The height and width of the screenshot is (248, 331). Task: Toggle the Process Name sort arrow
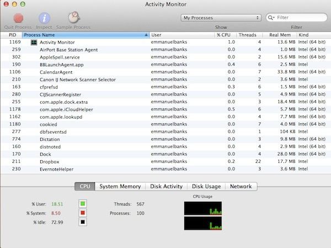click(x=146, y=35)
